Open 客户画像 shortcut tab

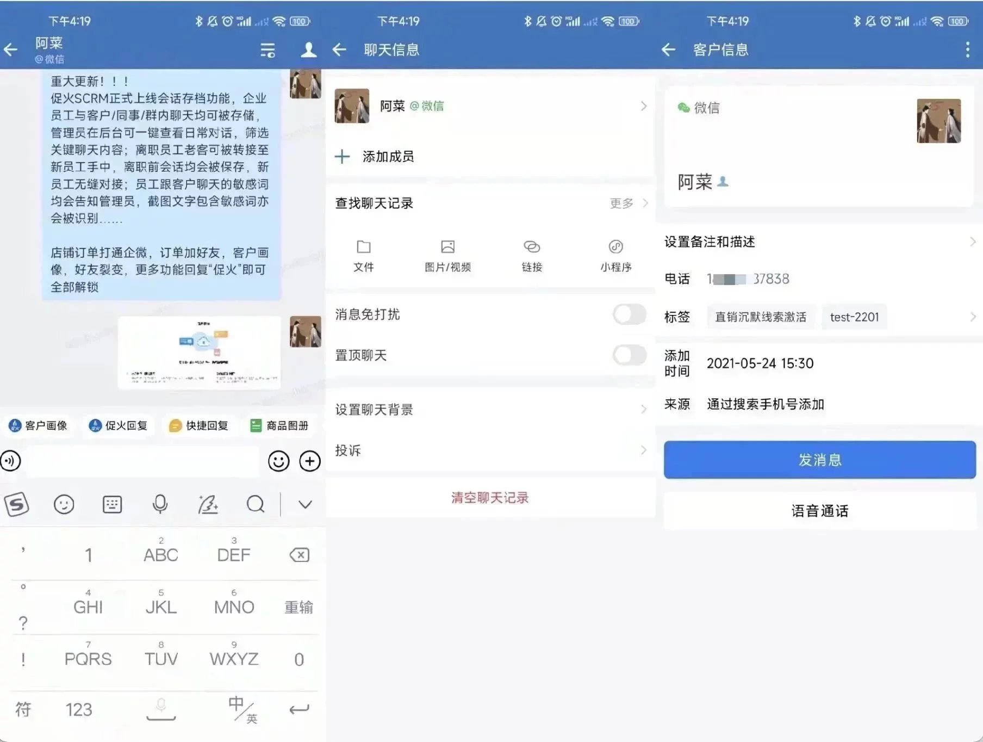tap(39, 425)
